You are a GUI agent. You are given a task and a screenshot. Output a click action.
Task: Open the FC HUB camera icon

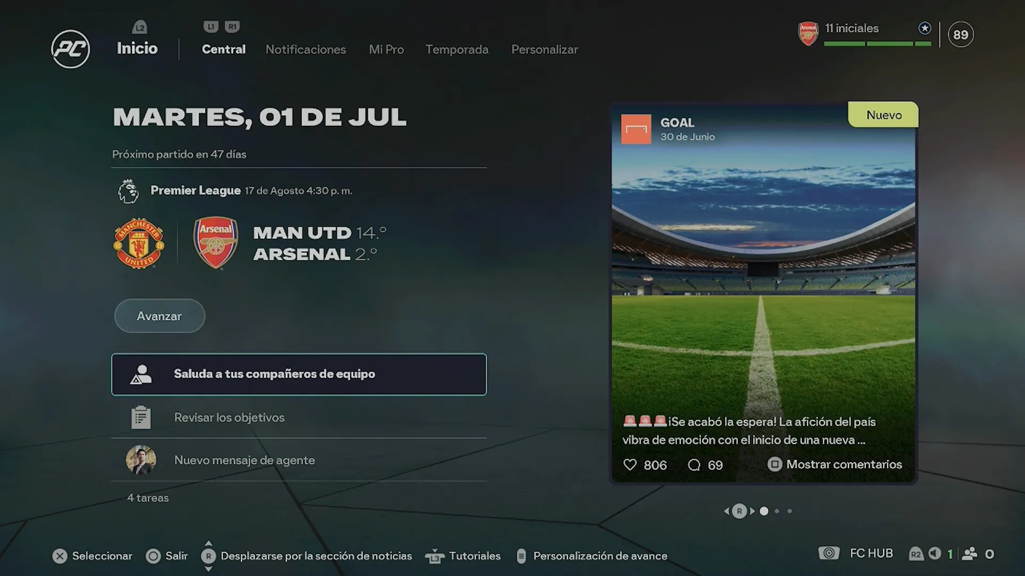tap(829, 553)
